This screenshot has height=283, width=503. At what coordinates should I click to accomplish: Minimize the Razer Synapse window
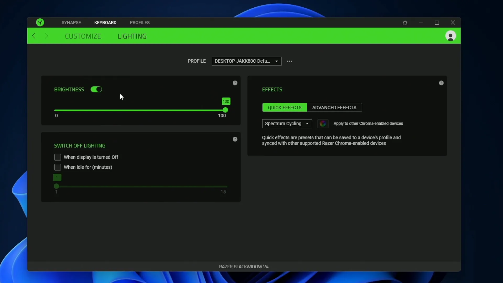point(421,23)
